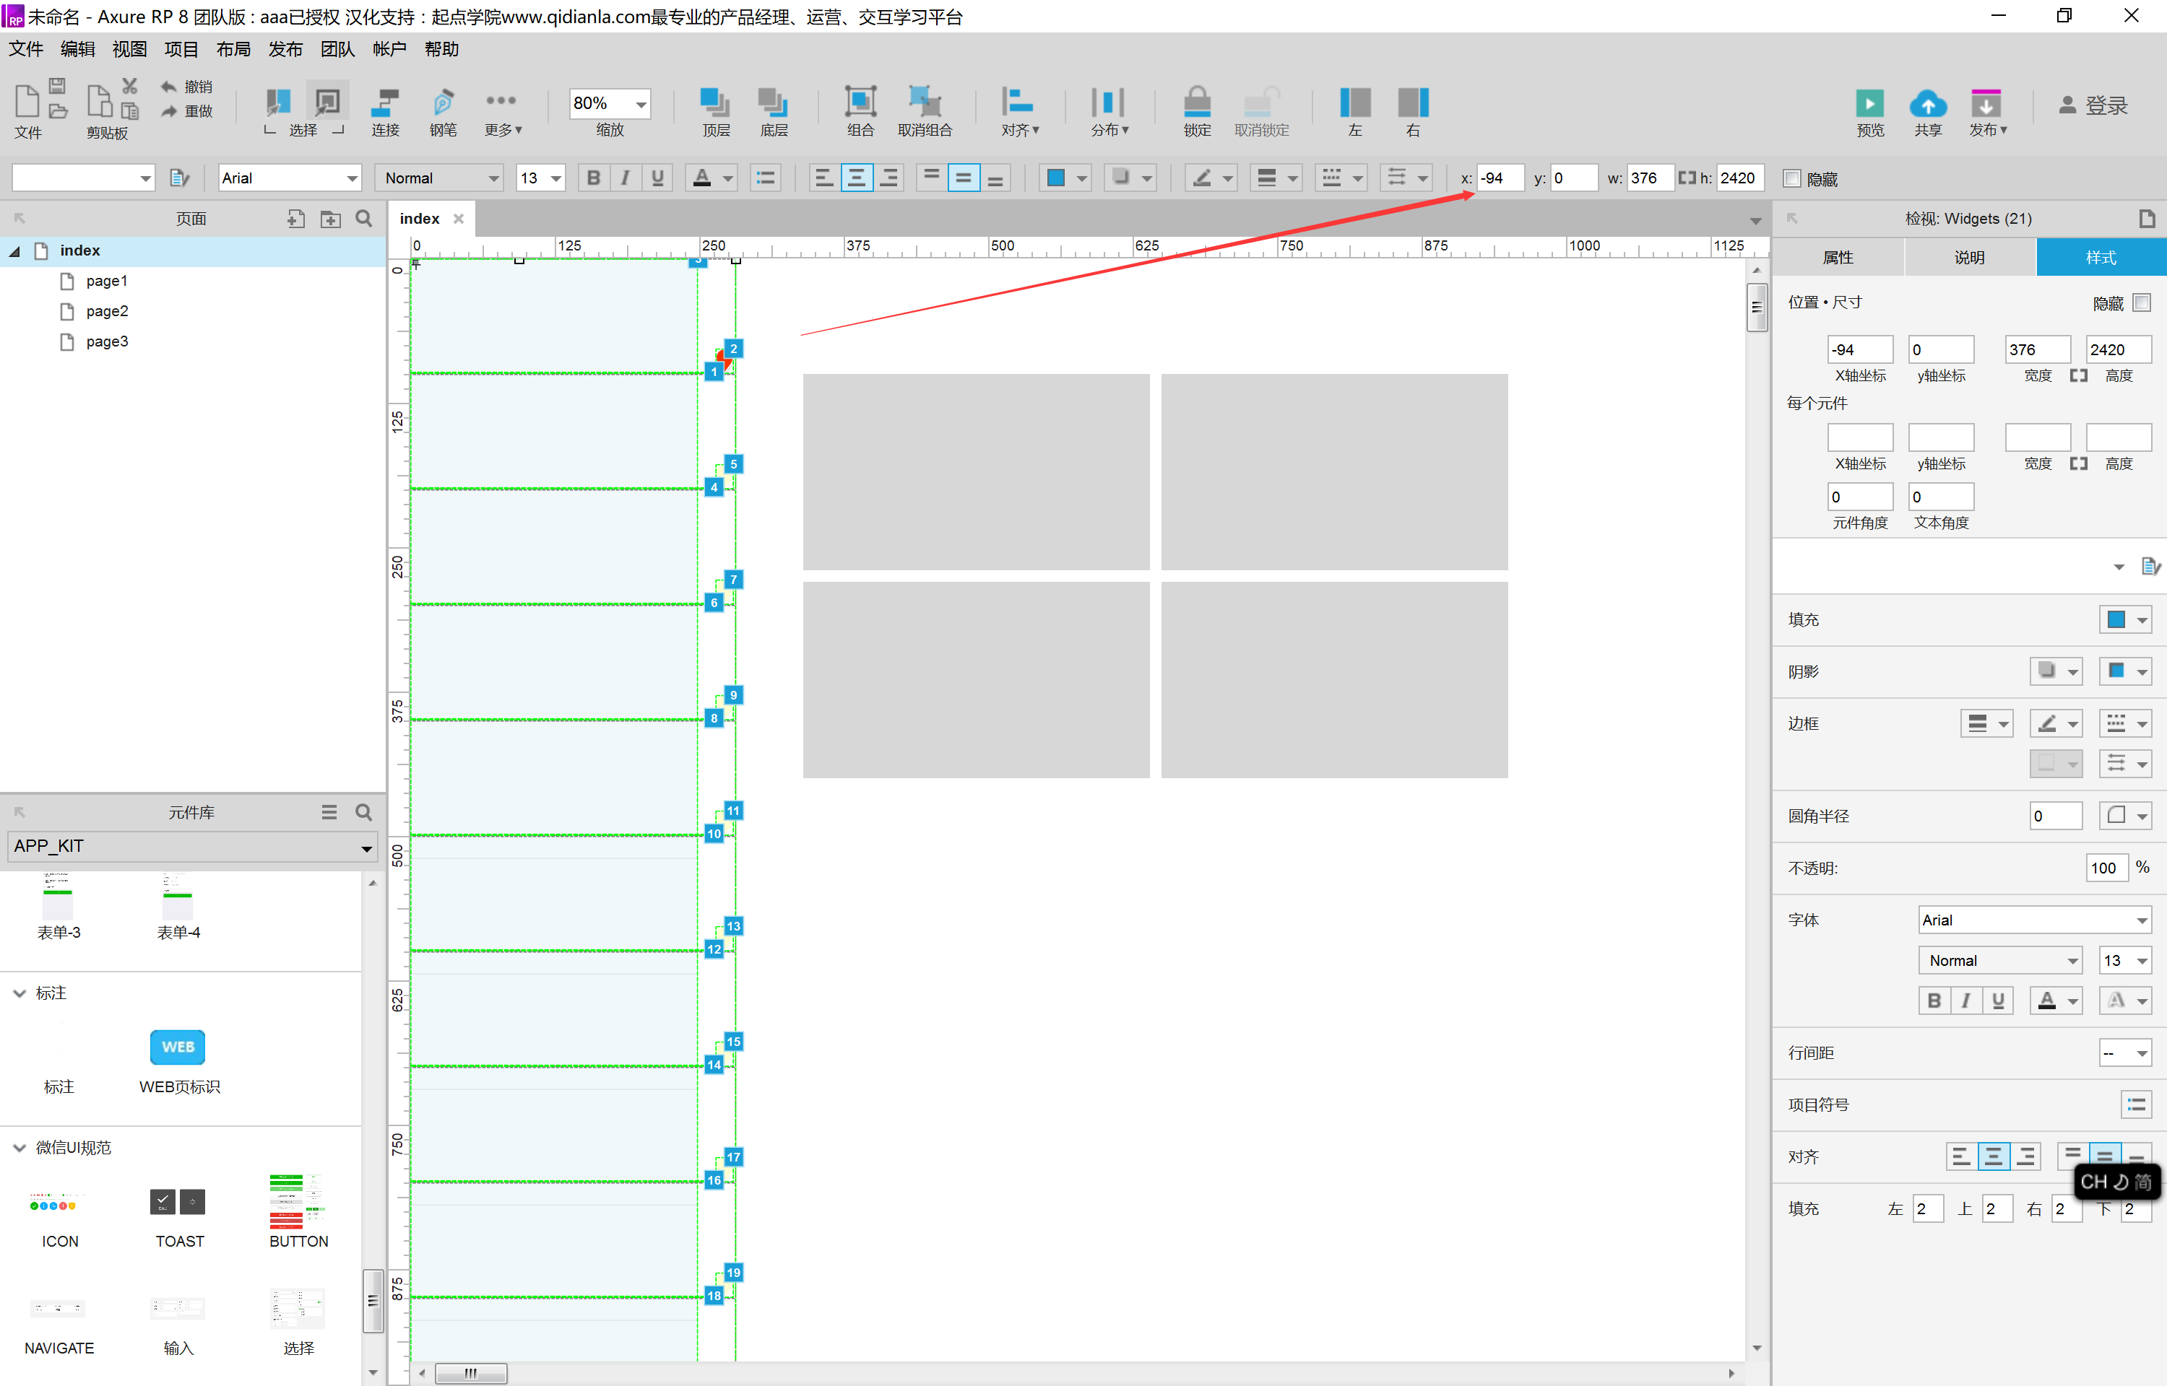Click the 登录 login button
Screen dimensions: 2167x1386
pos(2093,105)
